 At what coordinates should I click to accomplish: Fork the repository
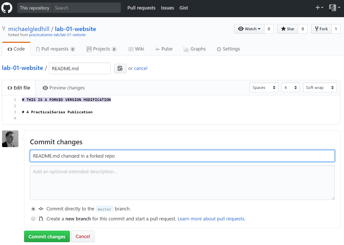point(321,29)
